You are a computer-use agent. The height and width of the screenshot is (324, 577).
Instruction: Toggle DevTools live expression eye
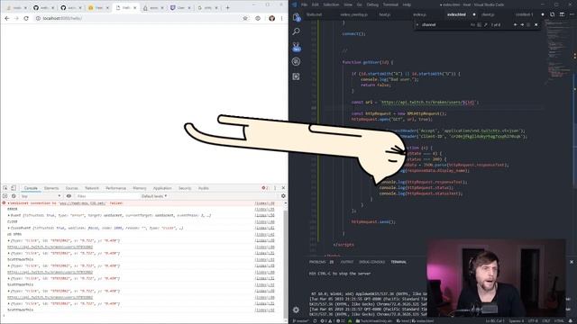click(x=69, y=196)
